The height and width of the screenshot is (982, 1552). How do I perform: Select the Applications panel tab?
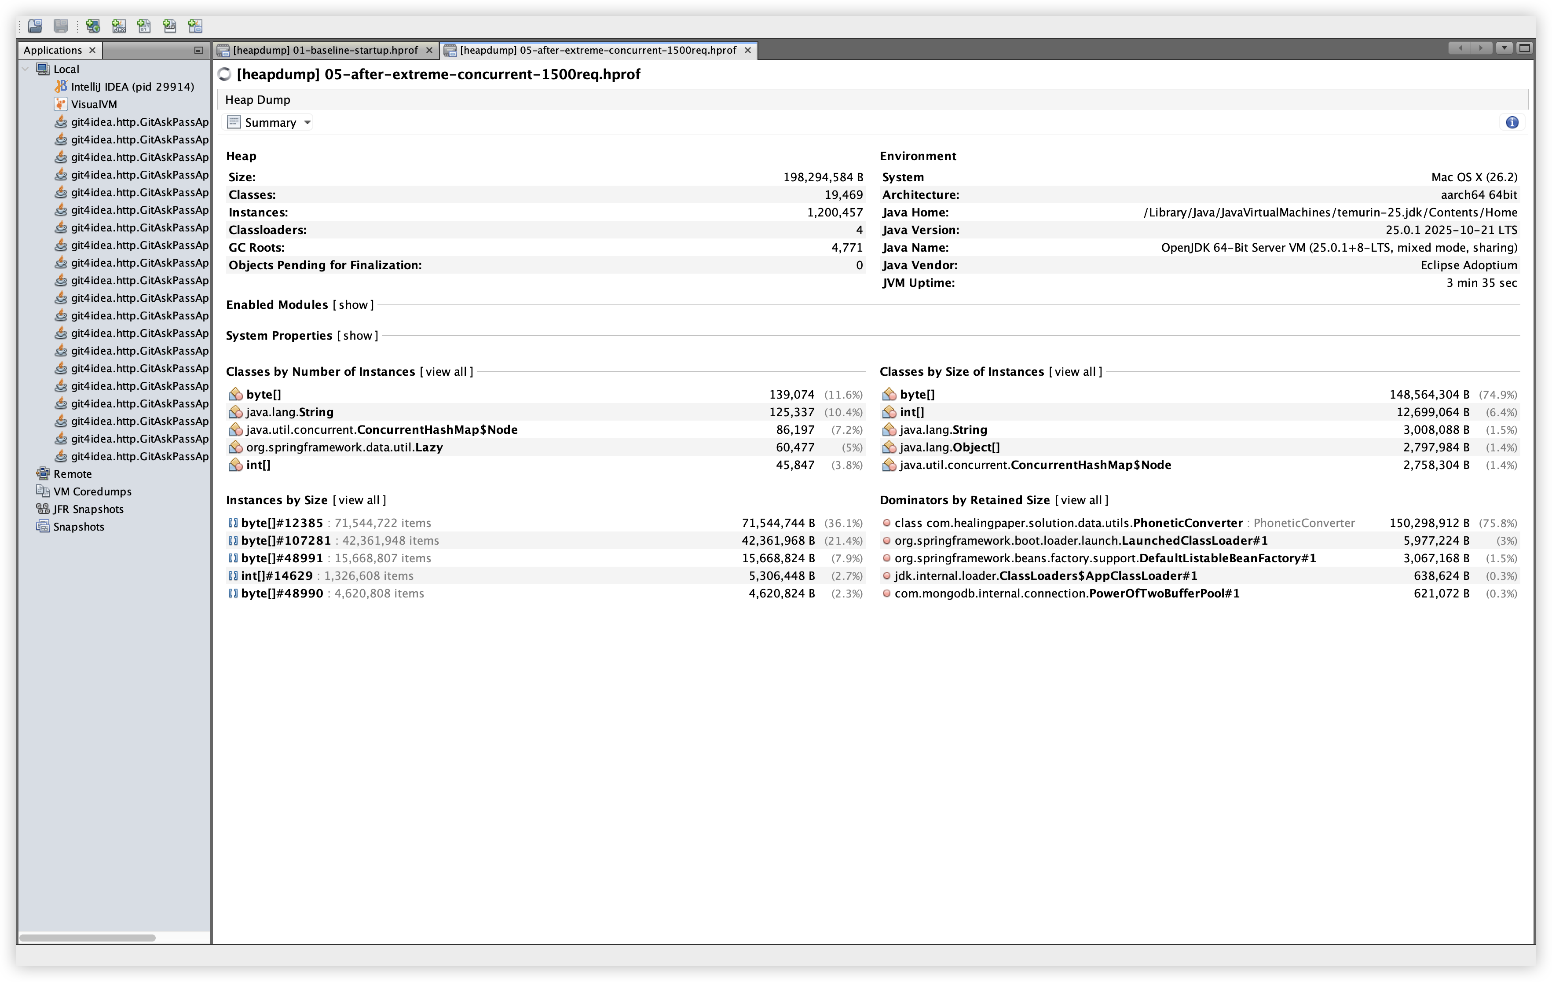coord(53,50)
